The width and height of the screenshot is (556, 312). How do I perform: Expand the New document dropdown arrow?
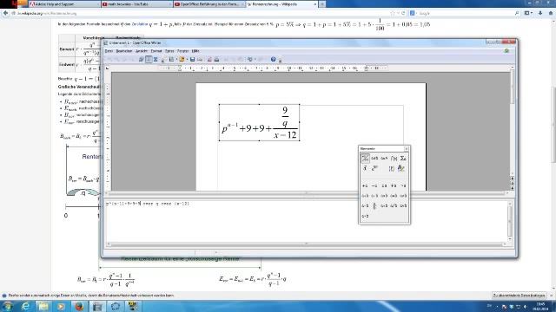[175, 60]
